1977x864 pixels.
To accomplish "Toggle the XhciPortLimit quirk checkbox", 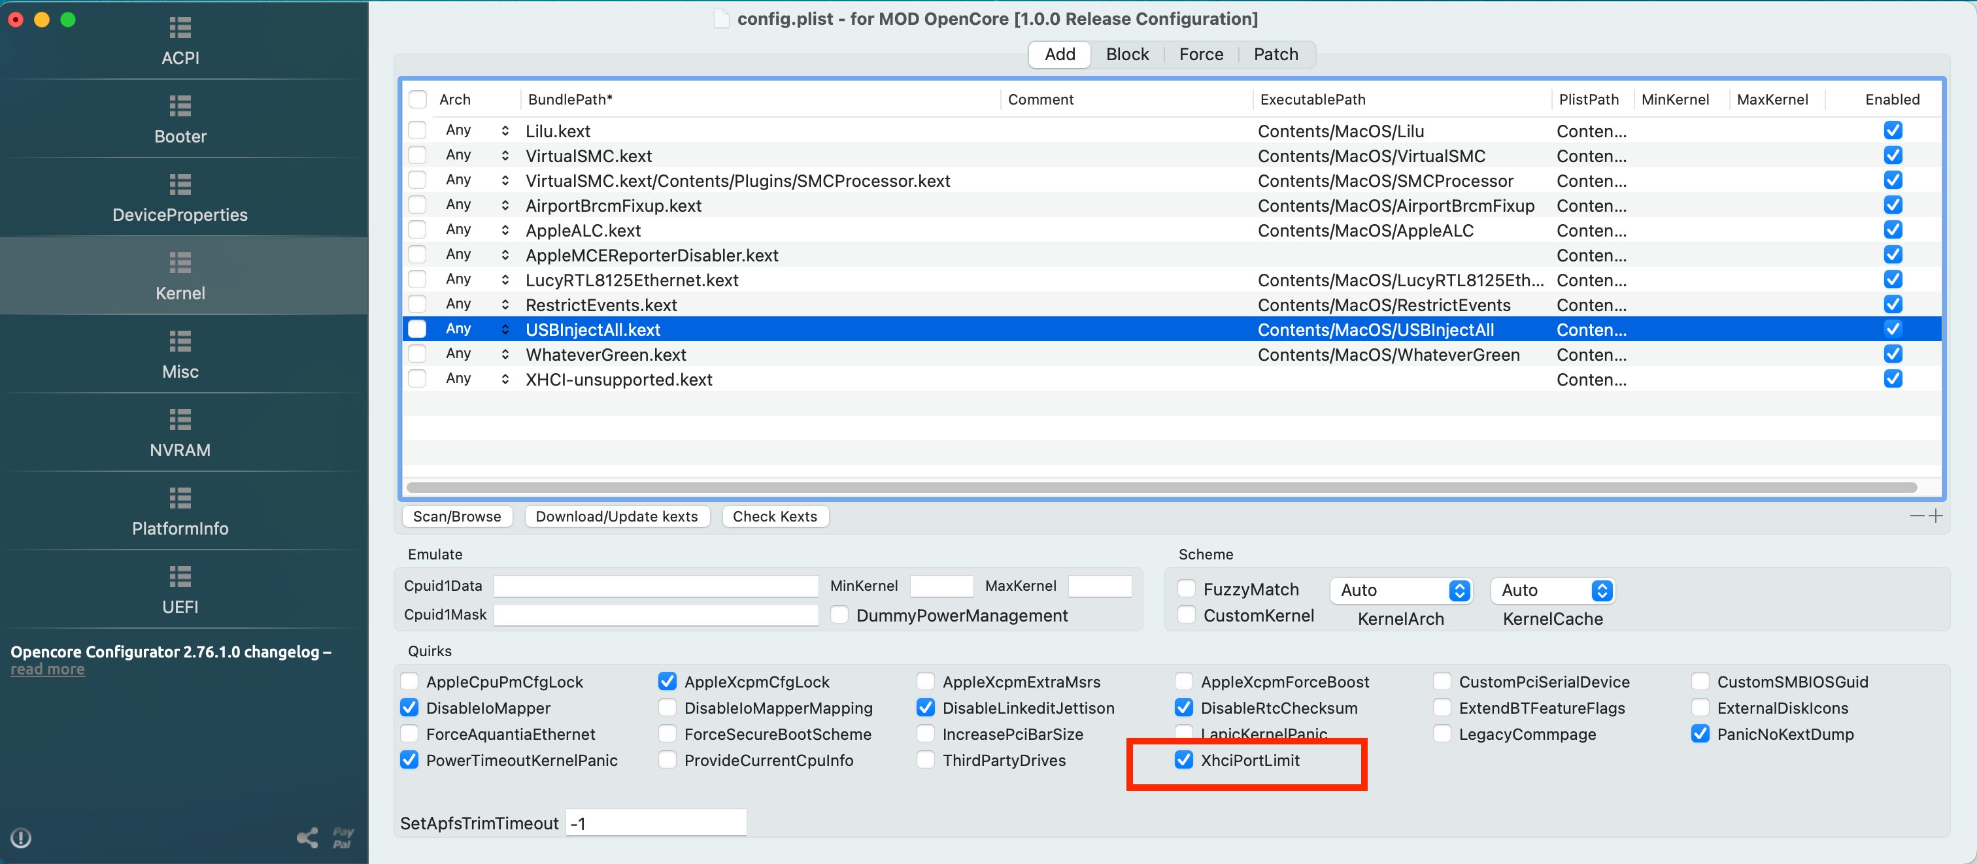I will (1179, 759).
